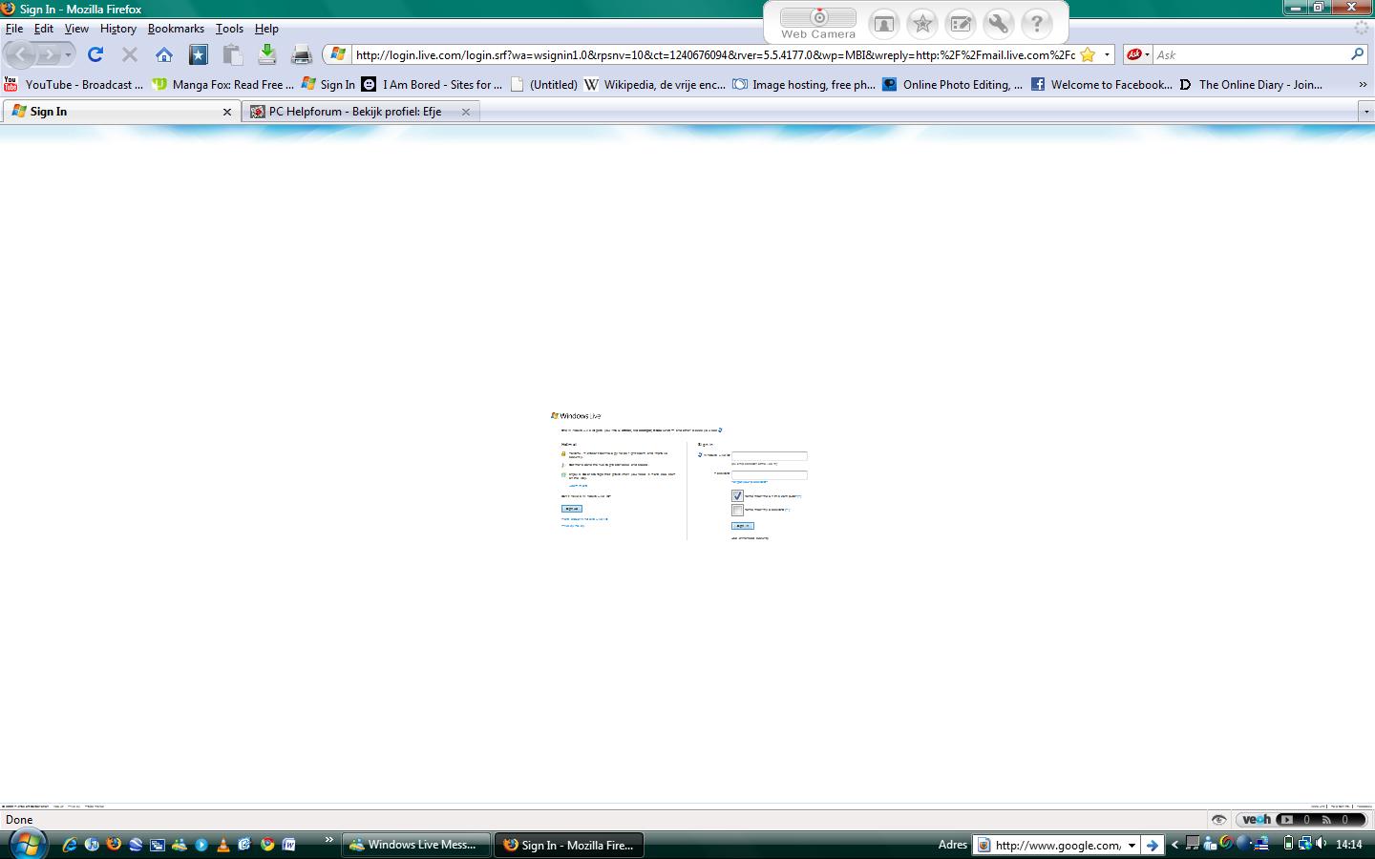Click the volume speaker tray icon
The width and height of the screenshot is (1375, 859).
1322,844
